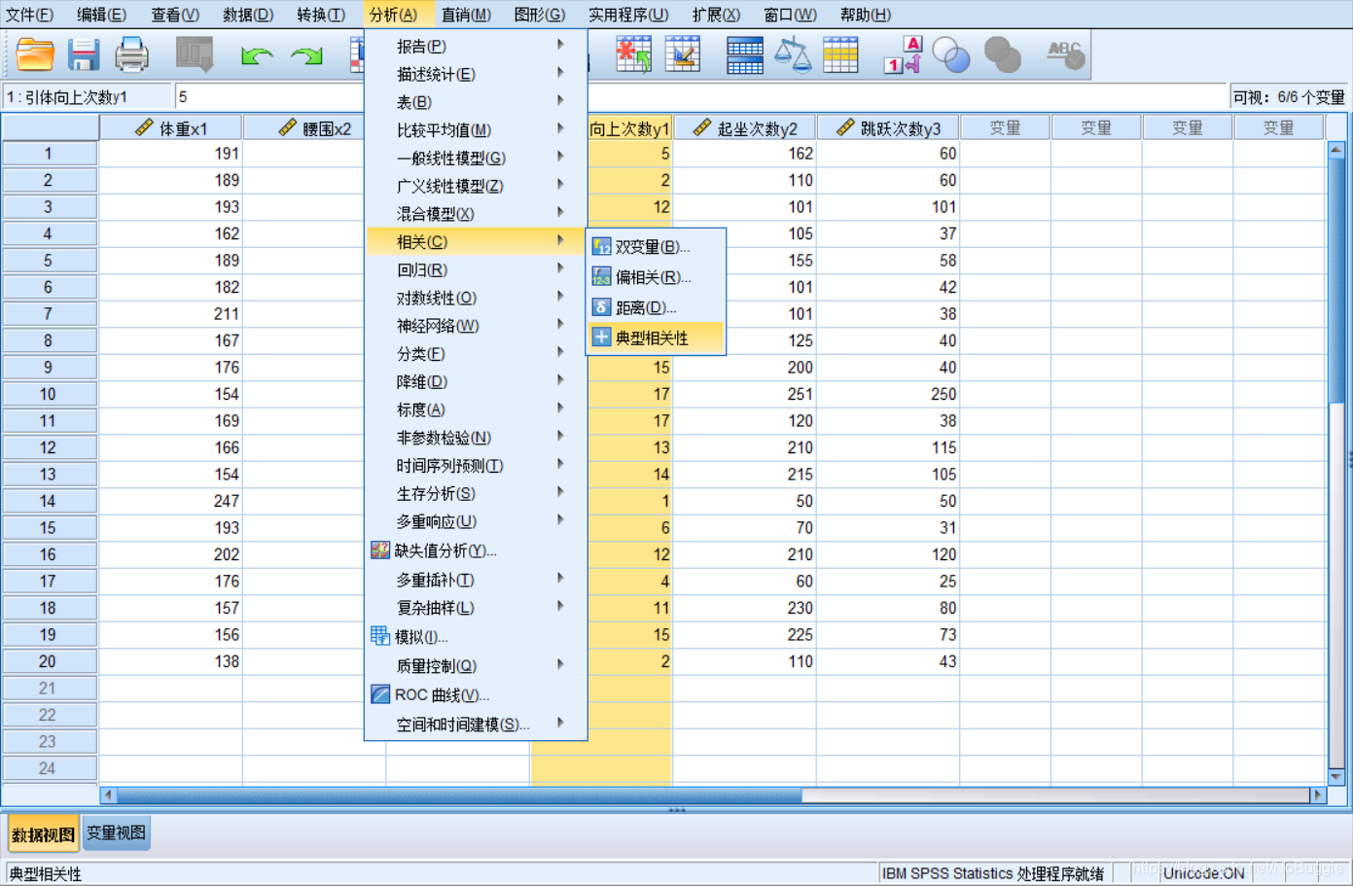This screenshot has width=1353, height=886.
Task: Expand the 分类(F) submenu arrow
Action: coord(561,352)
